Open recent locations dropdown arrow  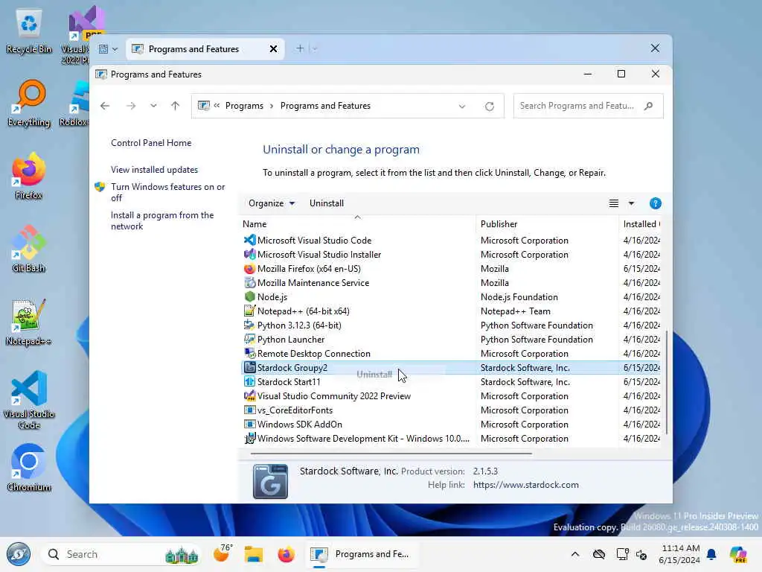(x=153, y=106)
